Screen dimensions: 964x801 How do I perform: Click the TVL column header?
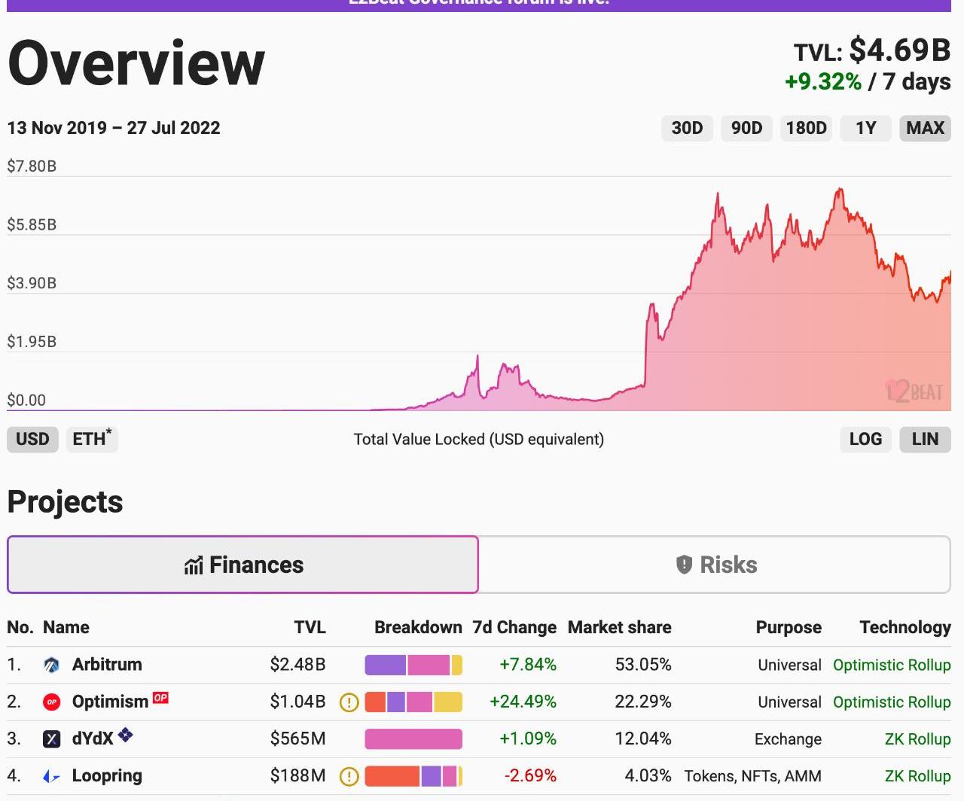310,628
